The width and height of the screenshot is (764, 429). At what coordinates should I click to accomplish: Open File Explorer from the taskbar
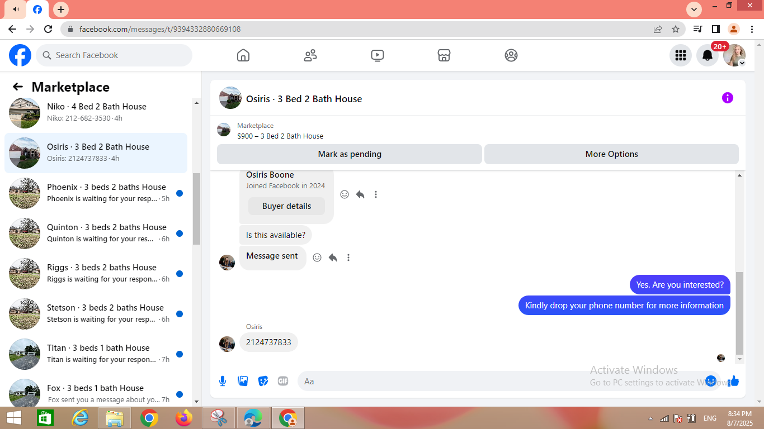(115, 418)
